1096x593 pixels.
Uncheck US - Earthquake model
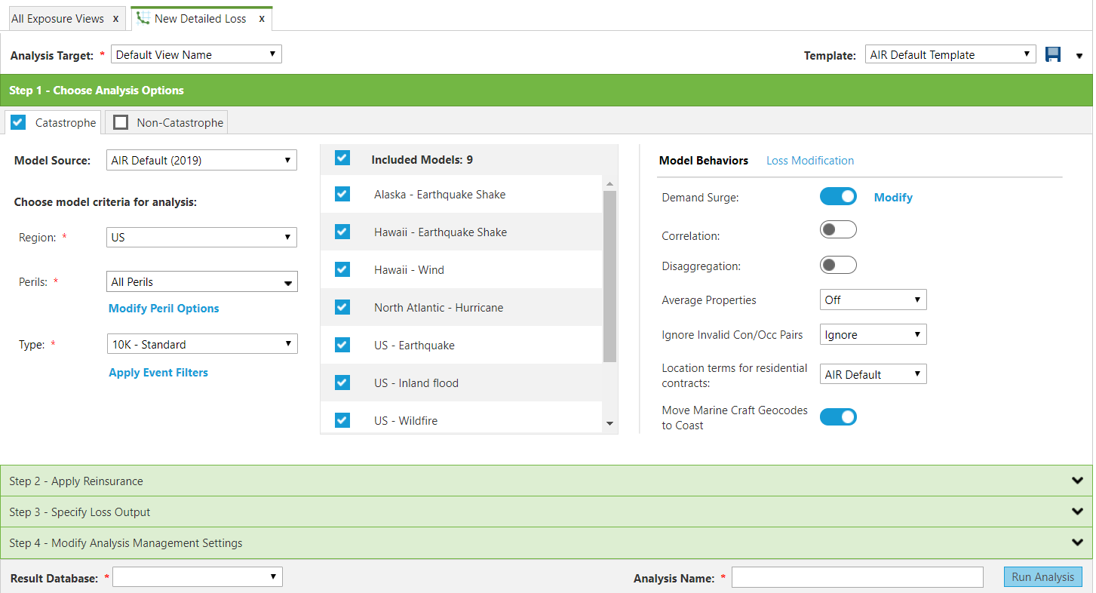(x=342, y=345)
